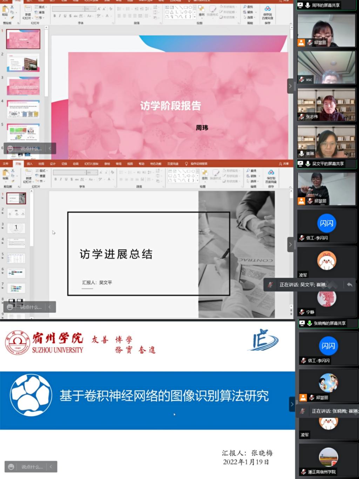Open 审阅 tab in 吴文平's PowerPoint
Image resolution: width=359 pixels, height=479 pixels.
point(118,164)
